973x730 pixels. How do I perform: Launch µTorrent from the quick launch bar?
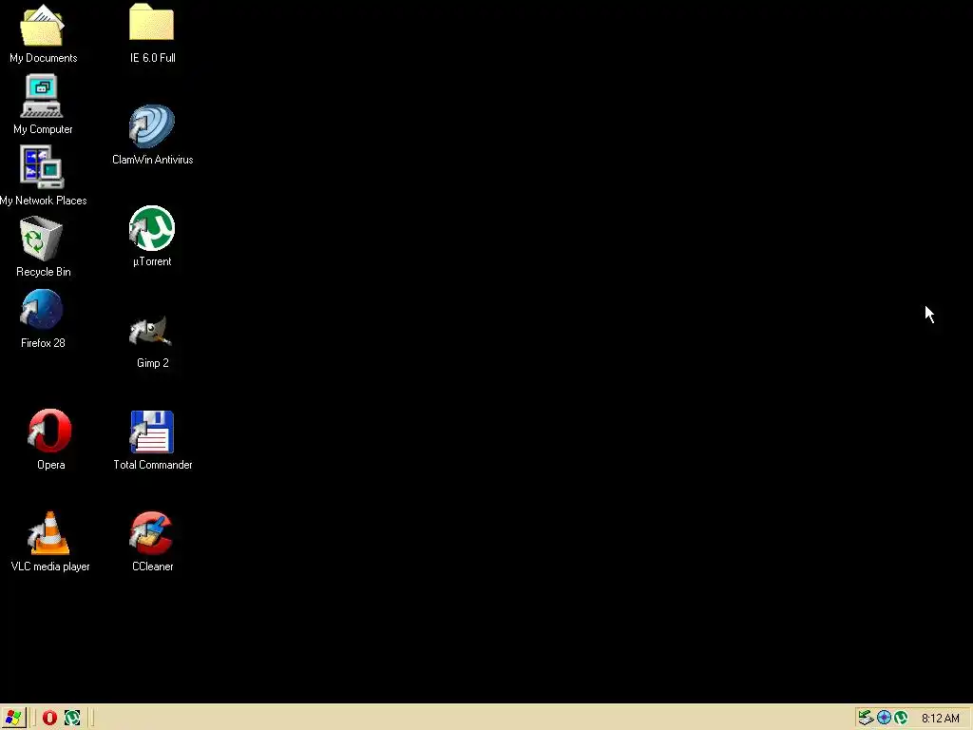click(72, 719)
